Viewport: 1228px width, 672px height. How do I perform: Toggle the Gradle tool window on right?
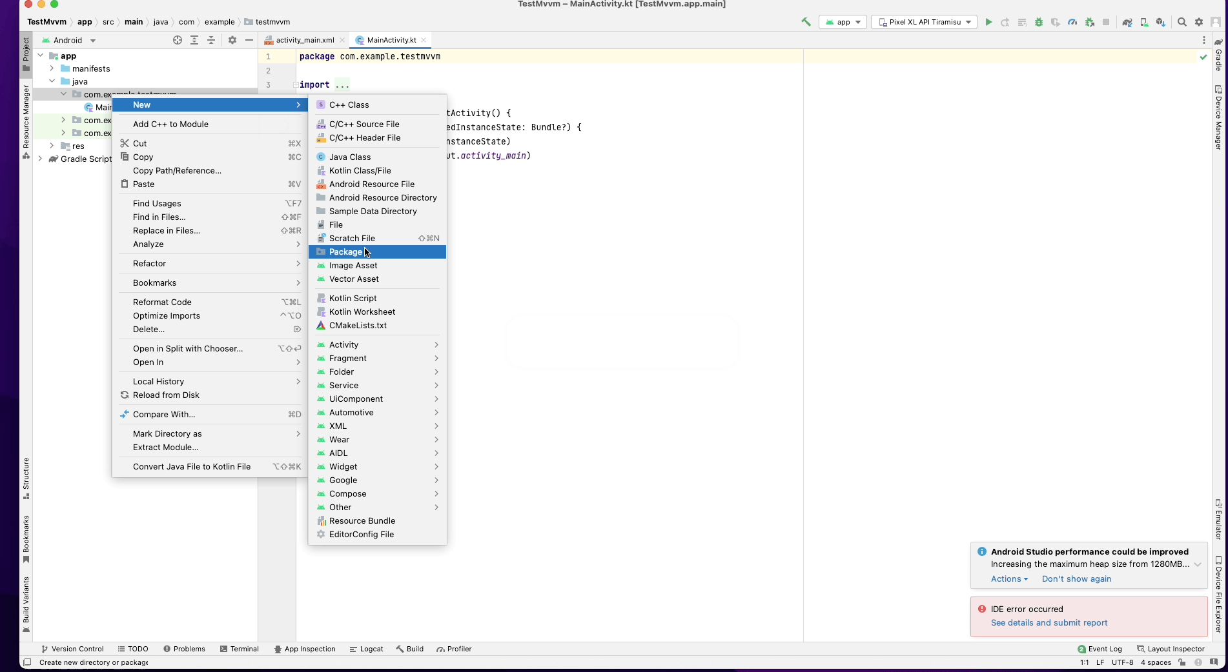(x=1218, y=54)
